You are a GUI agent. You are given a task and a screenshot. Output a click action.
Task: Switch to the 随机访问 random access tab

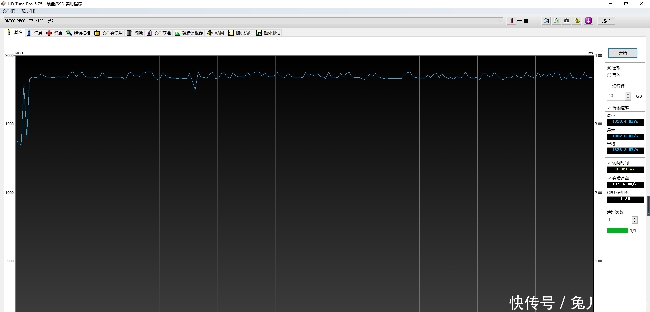(240, 33)
